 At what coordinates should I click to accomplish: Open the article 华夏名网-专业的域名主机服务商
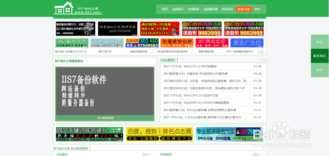click(x=207, y=74)
